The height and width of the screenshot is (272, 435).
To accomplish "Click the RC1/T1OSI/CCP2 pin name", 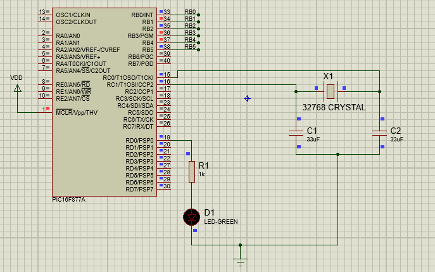I will 130,85.
